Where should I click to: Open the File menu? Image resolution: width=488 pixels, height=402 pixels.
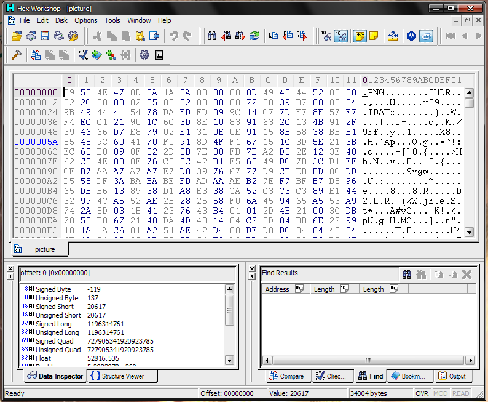point(25,20)
